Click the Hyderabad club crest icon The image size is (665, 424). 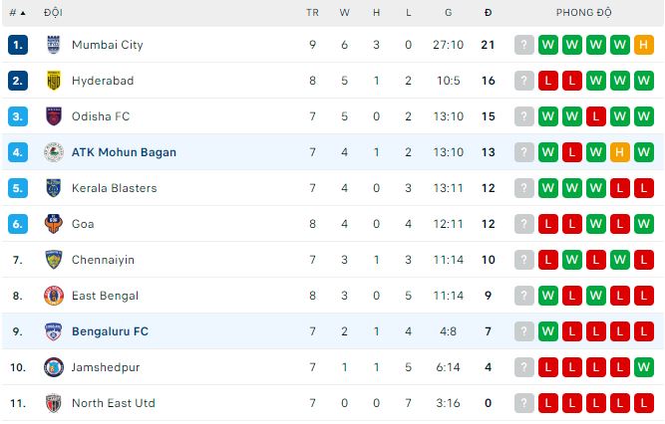[54, 81]
